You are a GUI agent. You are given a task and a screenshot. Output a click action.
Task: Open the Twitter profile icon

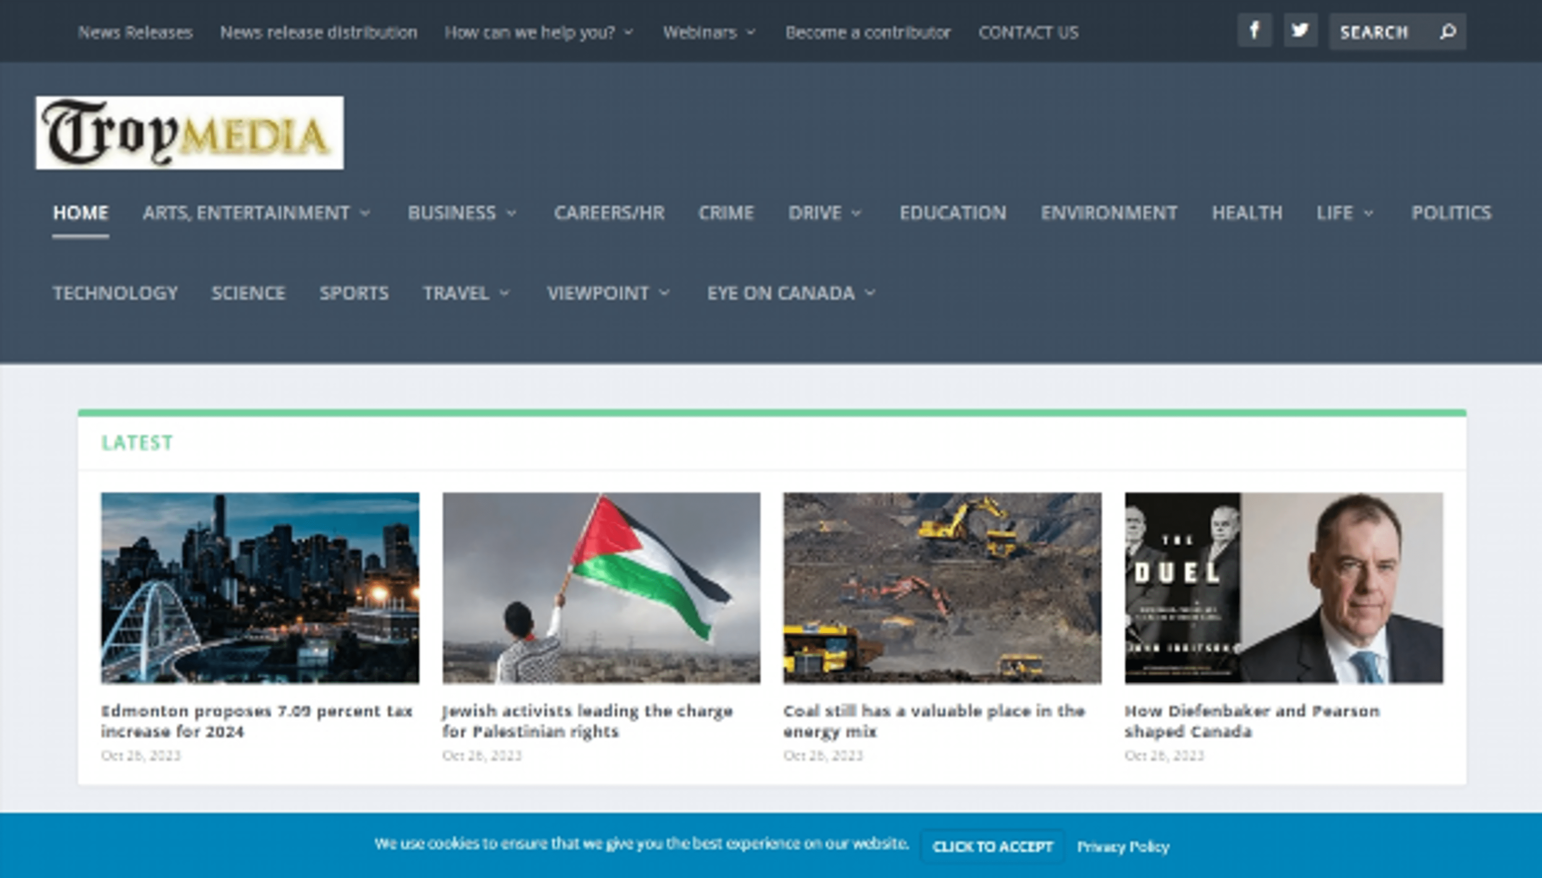pyautogui.click(x=1300, y=30)
